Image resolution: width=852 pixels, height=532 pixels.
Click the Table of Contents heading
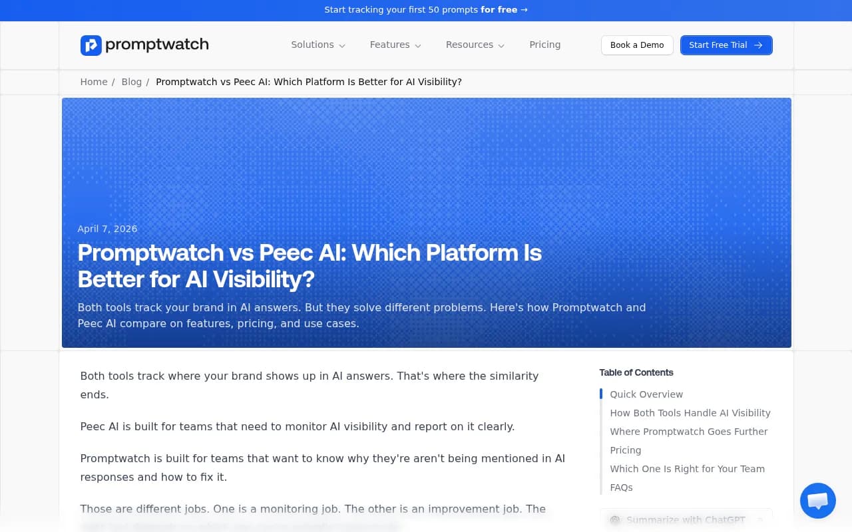coord(636,372)
